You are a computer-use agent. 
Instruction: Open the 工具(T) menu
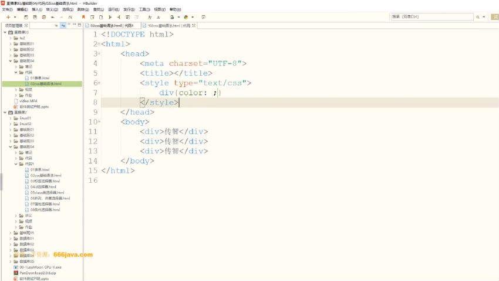[x=144, y=9]
